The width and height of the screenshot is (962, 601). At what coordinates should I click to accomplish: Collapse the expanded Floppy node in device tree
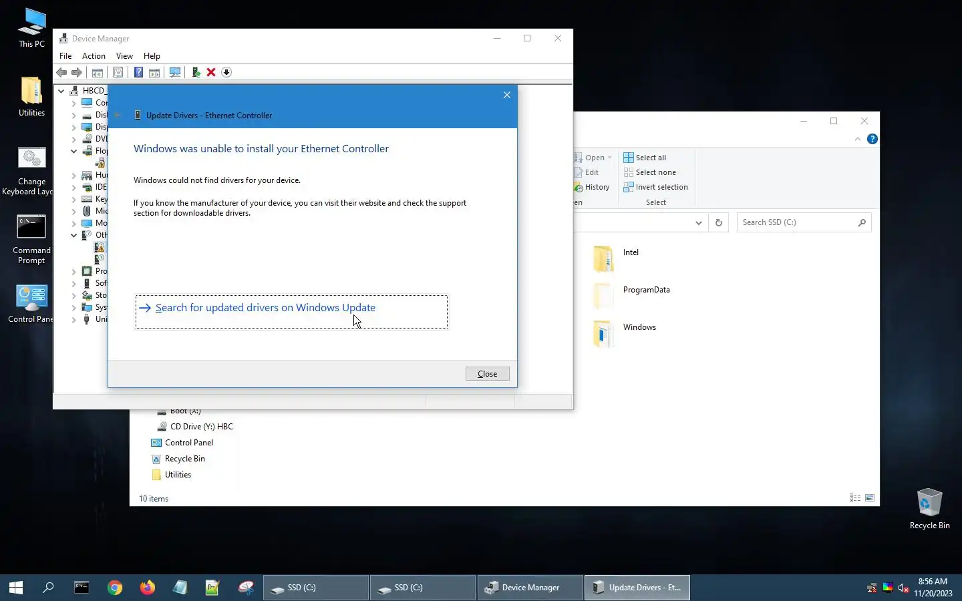pos(74,151)
